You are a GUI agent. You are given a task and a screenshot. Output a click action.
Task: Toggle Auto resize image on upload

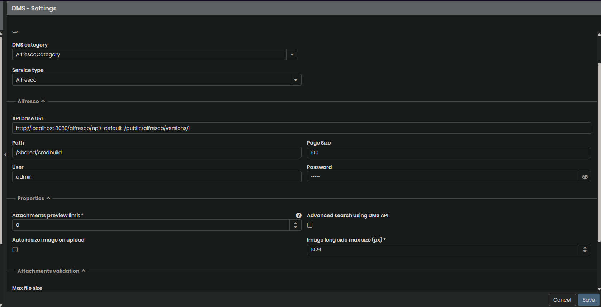[x=15, y=249]
